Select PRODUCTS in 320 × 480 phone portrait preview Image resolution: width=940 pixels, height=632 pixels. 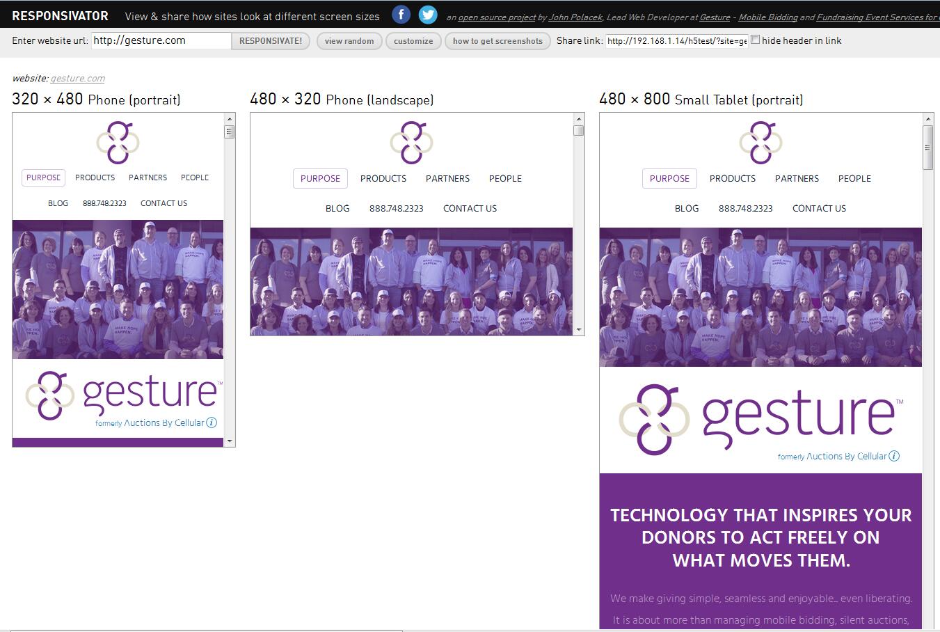coord(95,177)
